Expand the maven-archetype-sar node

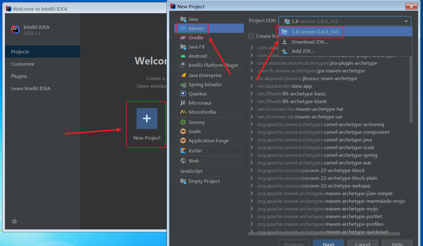252,117
